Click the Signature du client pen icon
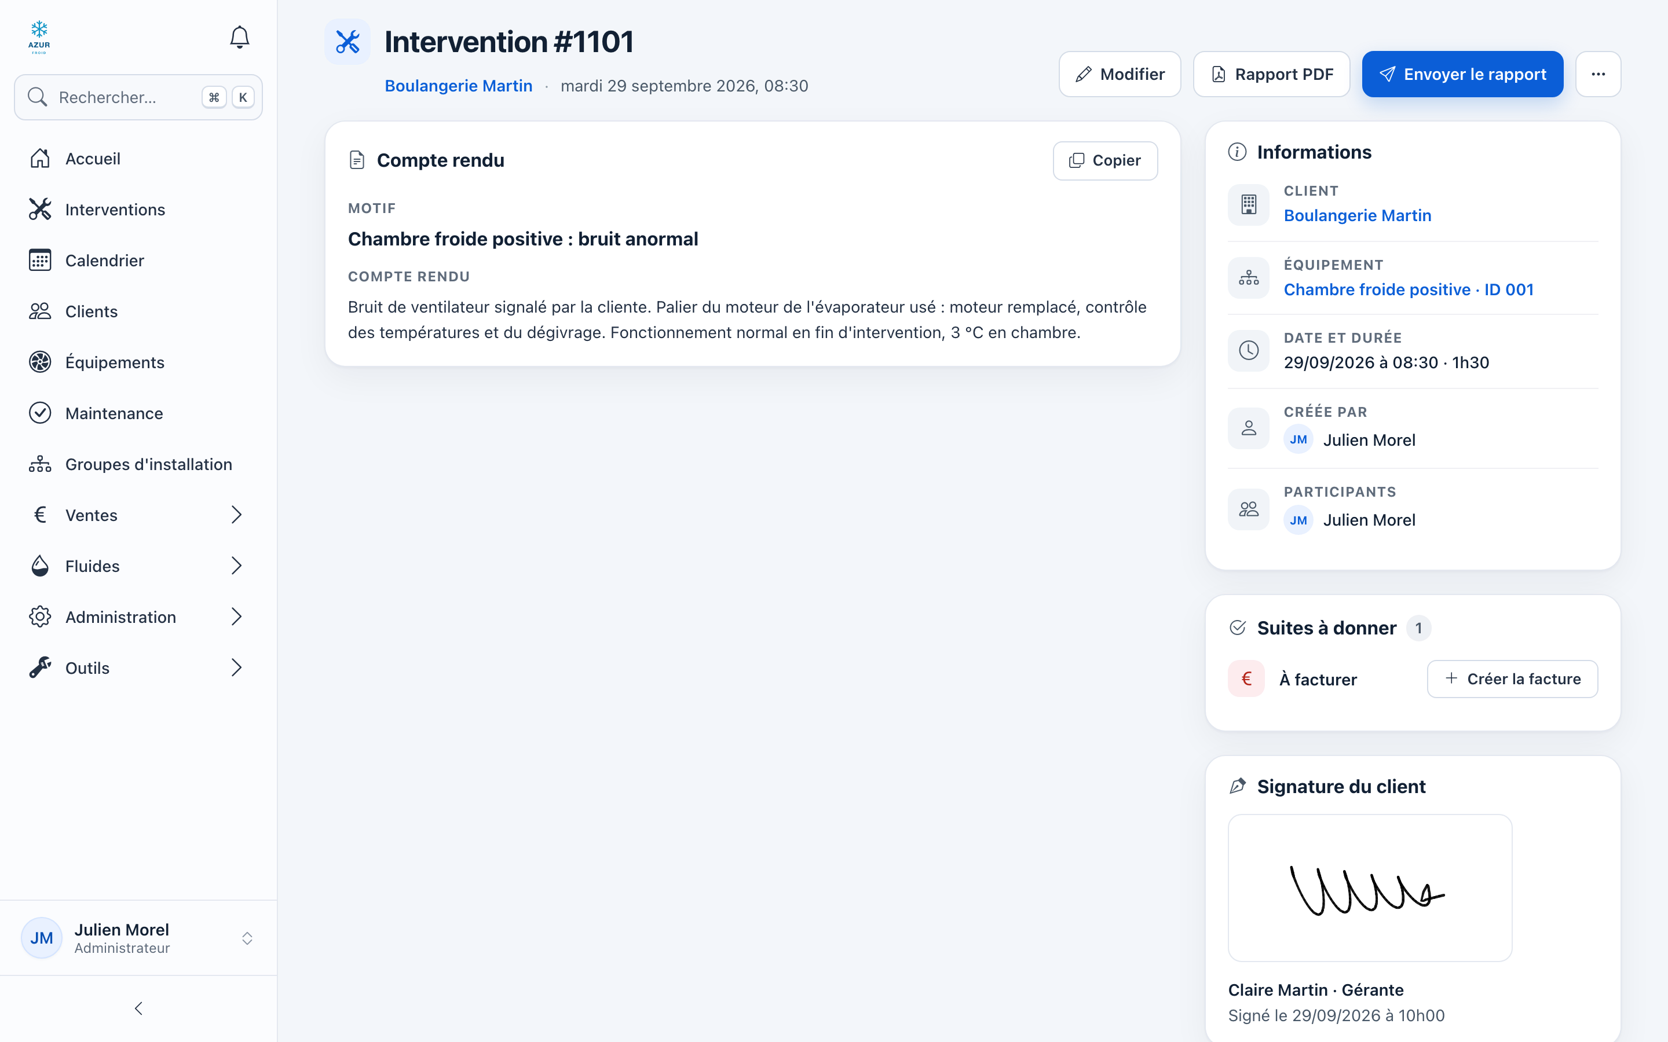The height and width of the screenshot is (1042, 1668). pos(1238,786)
